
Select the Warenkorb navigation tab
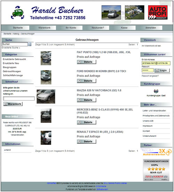(x=44, y=28)
